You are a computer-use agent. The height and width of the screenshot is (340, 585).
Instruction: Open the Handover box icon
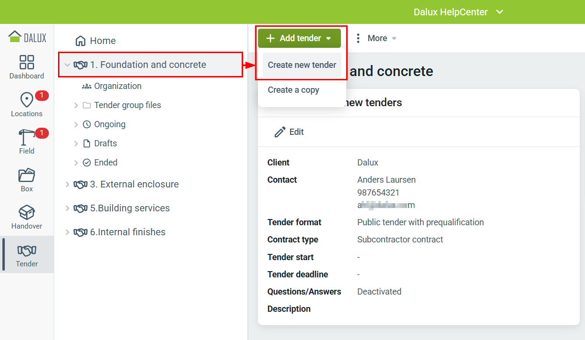coord(27,212)
